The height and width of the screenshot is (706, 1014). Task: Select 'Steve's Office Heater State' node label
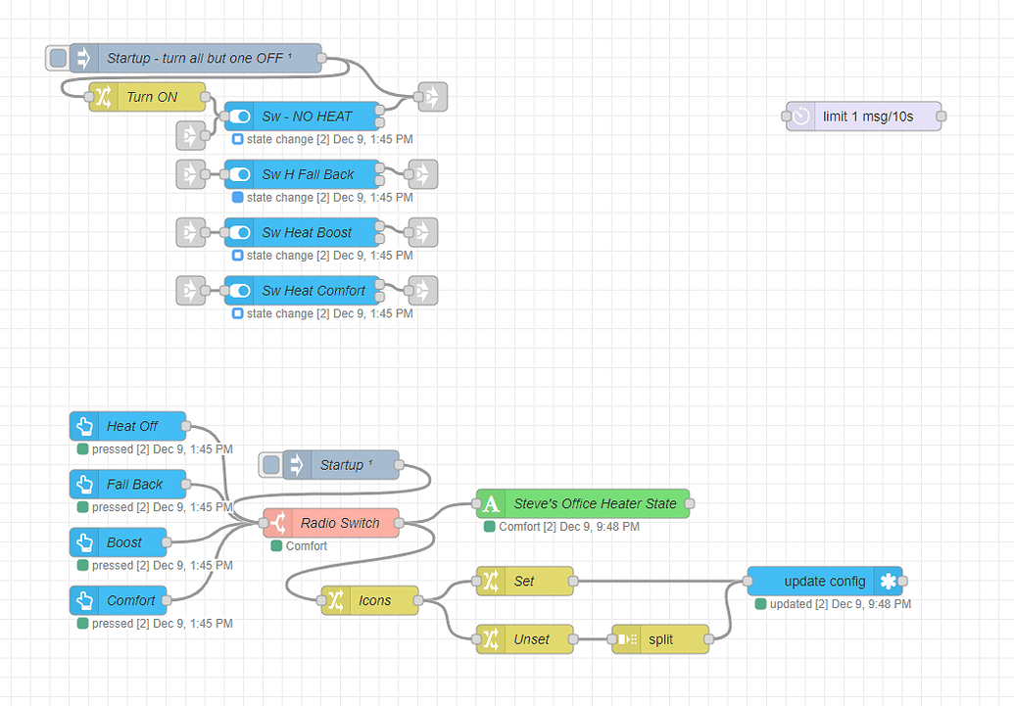pyautogui.click(x=595, y=503)
